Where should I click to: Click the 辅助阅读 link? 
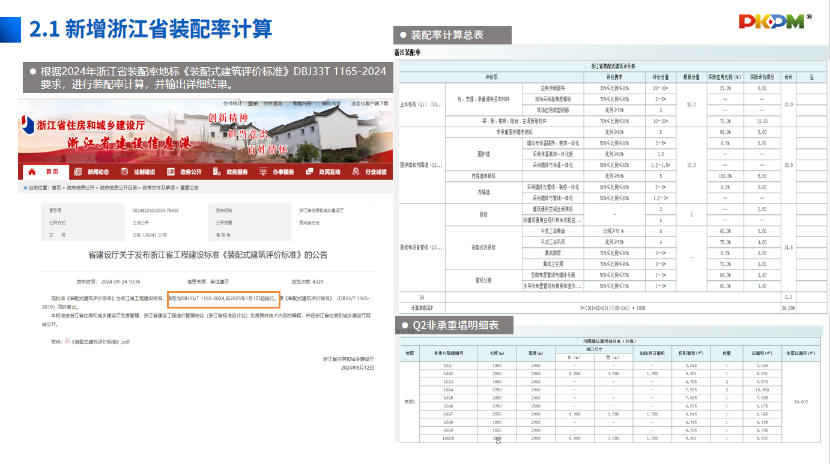331,103
